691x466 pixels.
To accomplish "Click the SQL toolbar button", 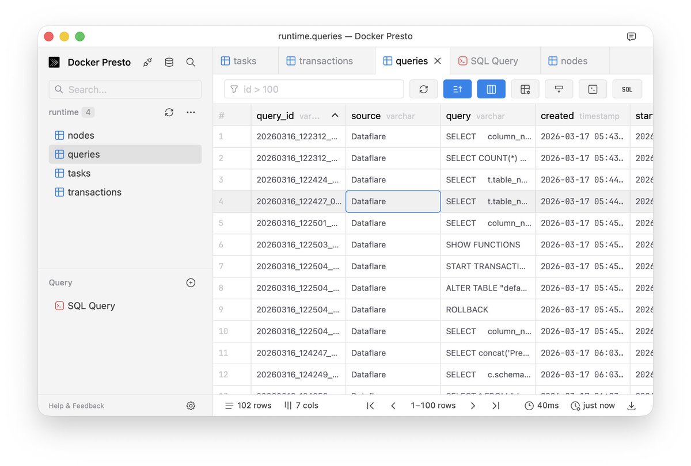I will 627,89.
